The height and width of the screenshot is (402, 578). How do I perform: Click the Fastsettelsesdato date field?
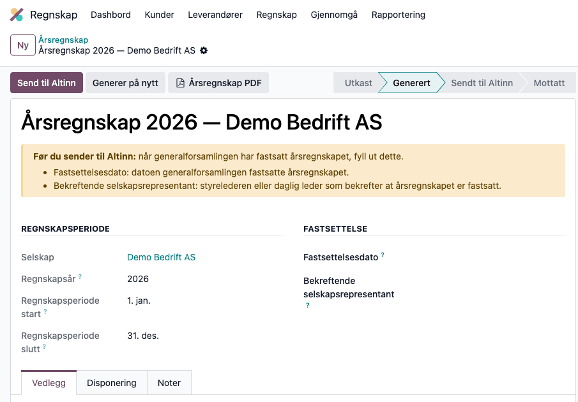[487, 257]
